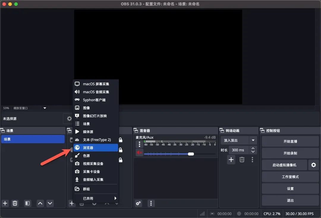Choose 视频采集设备 from menu
321x218 pixels.
(96, 164)
